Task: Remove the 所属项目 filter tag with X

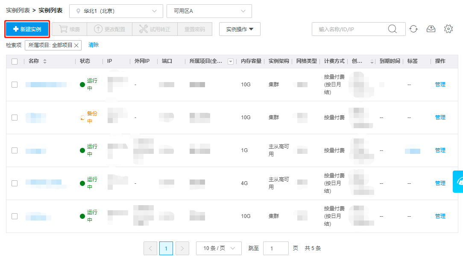Action: click(x=76, y=45)
